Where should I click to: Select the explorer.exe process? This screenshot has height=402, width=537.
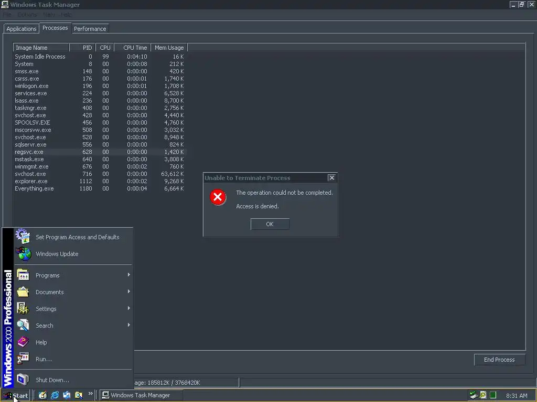(99, 181)
